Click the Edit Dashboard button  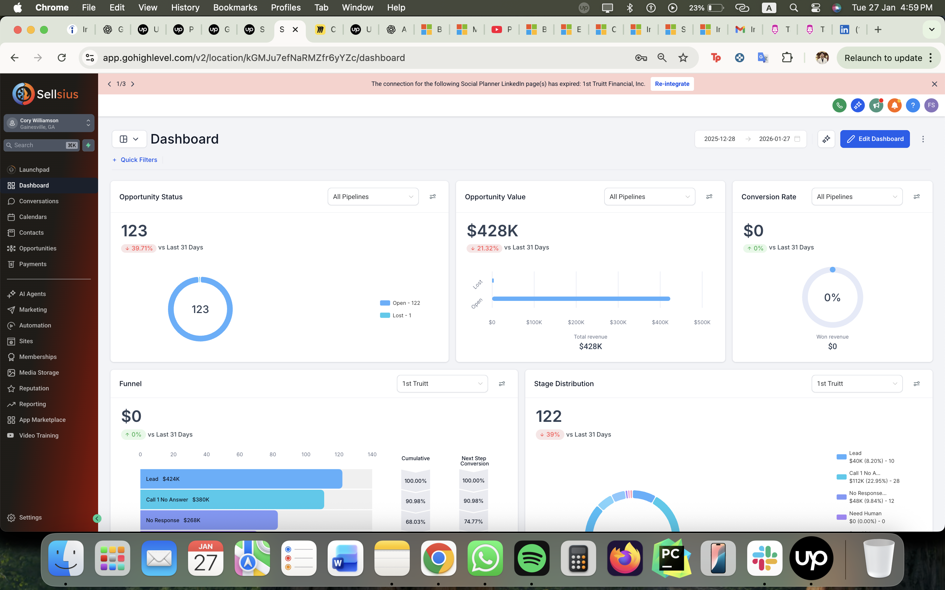pyautogui.click(x=875, y=139)
